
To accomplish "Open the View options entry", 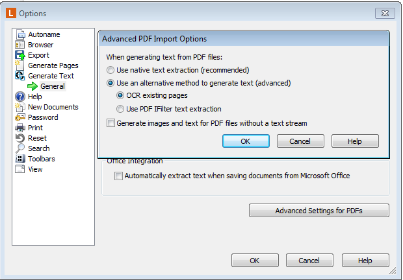I will (x=35, y=169).
